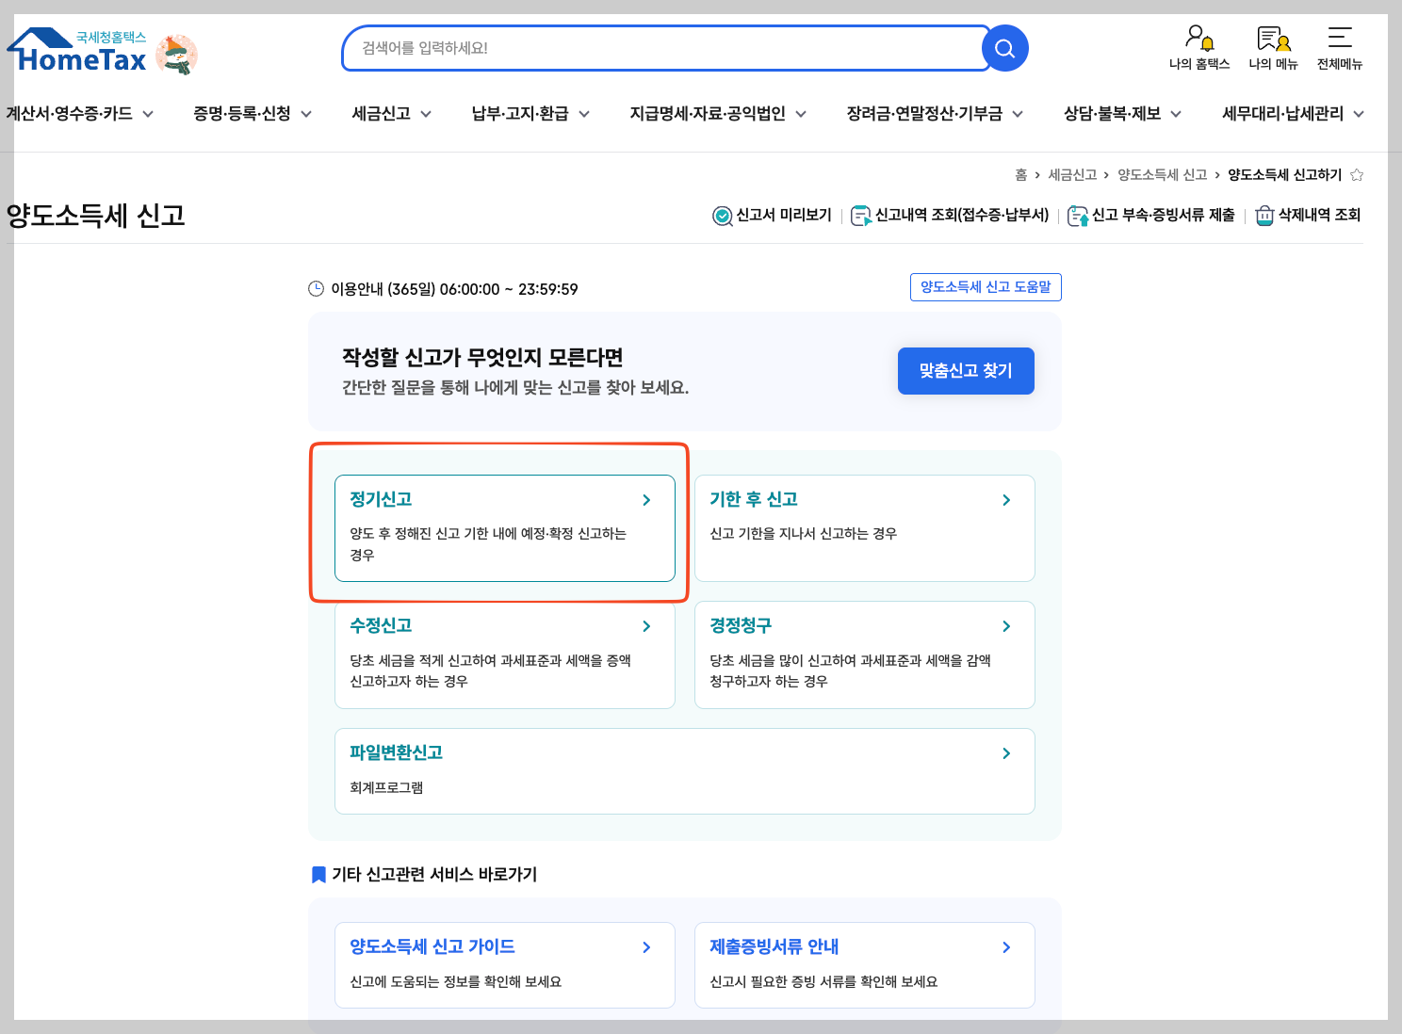Open 세금신고 menu
The image size is (1402, 1034).
point(382,114)
